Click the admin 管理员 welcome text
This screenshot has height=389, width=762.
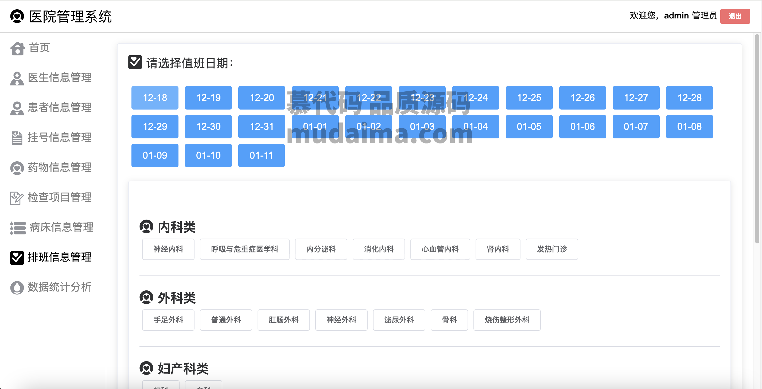point(690,15)
